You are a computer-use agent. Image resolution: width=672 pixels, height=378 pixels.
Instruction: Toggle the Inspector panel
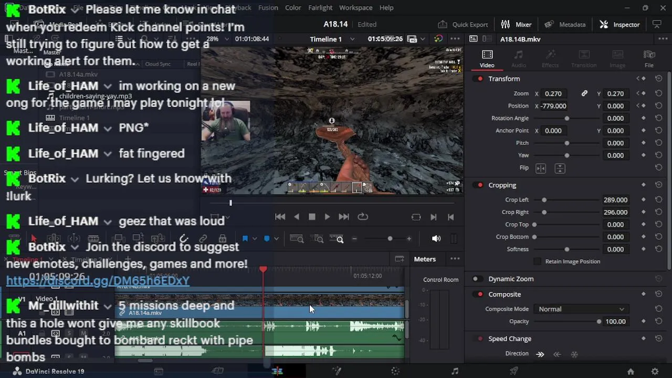click(620, 24)
